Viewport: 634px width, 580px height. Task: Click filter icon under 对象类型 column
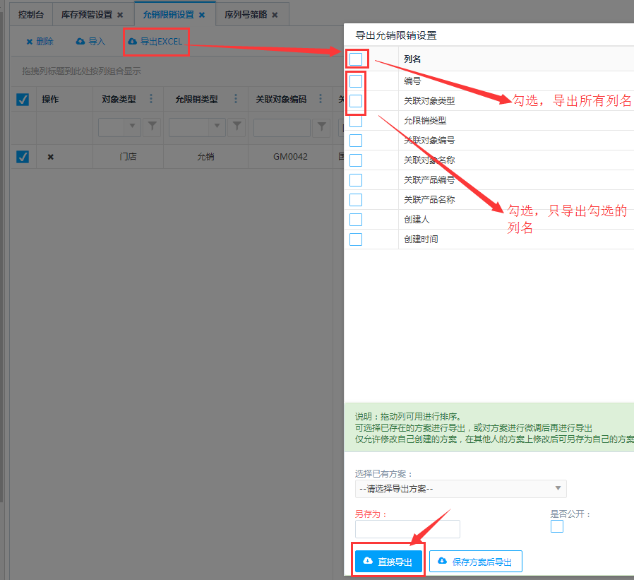coord(152,127)
